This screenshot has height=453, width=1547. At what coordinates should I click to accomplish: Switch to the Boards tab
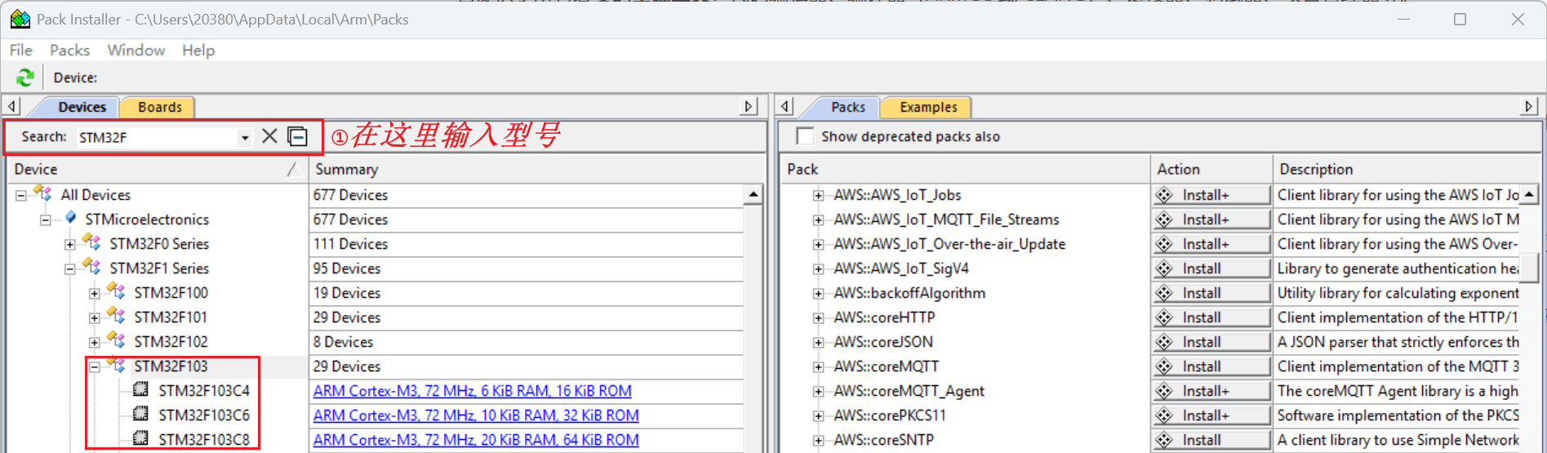(159, 107)
